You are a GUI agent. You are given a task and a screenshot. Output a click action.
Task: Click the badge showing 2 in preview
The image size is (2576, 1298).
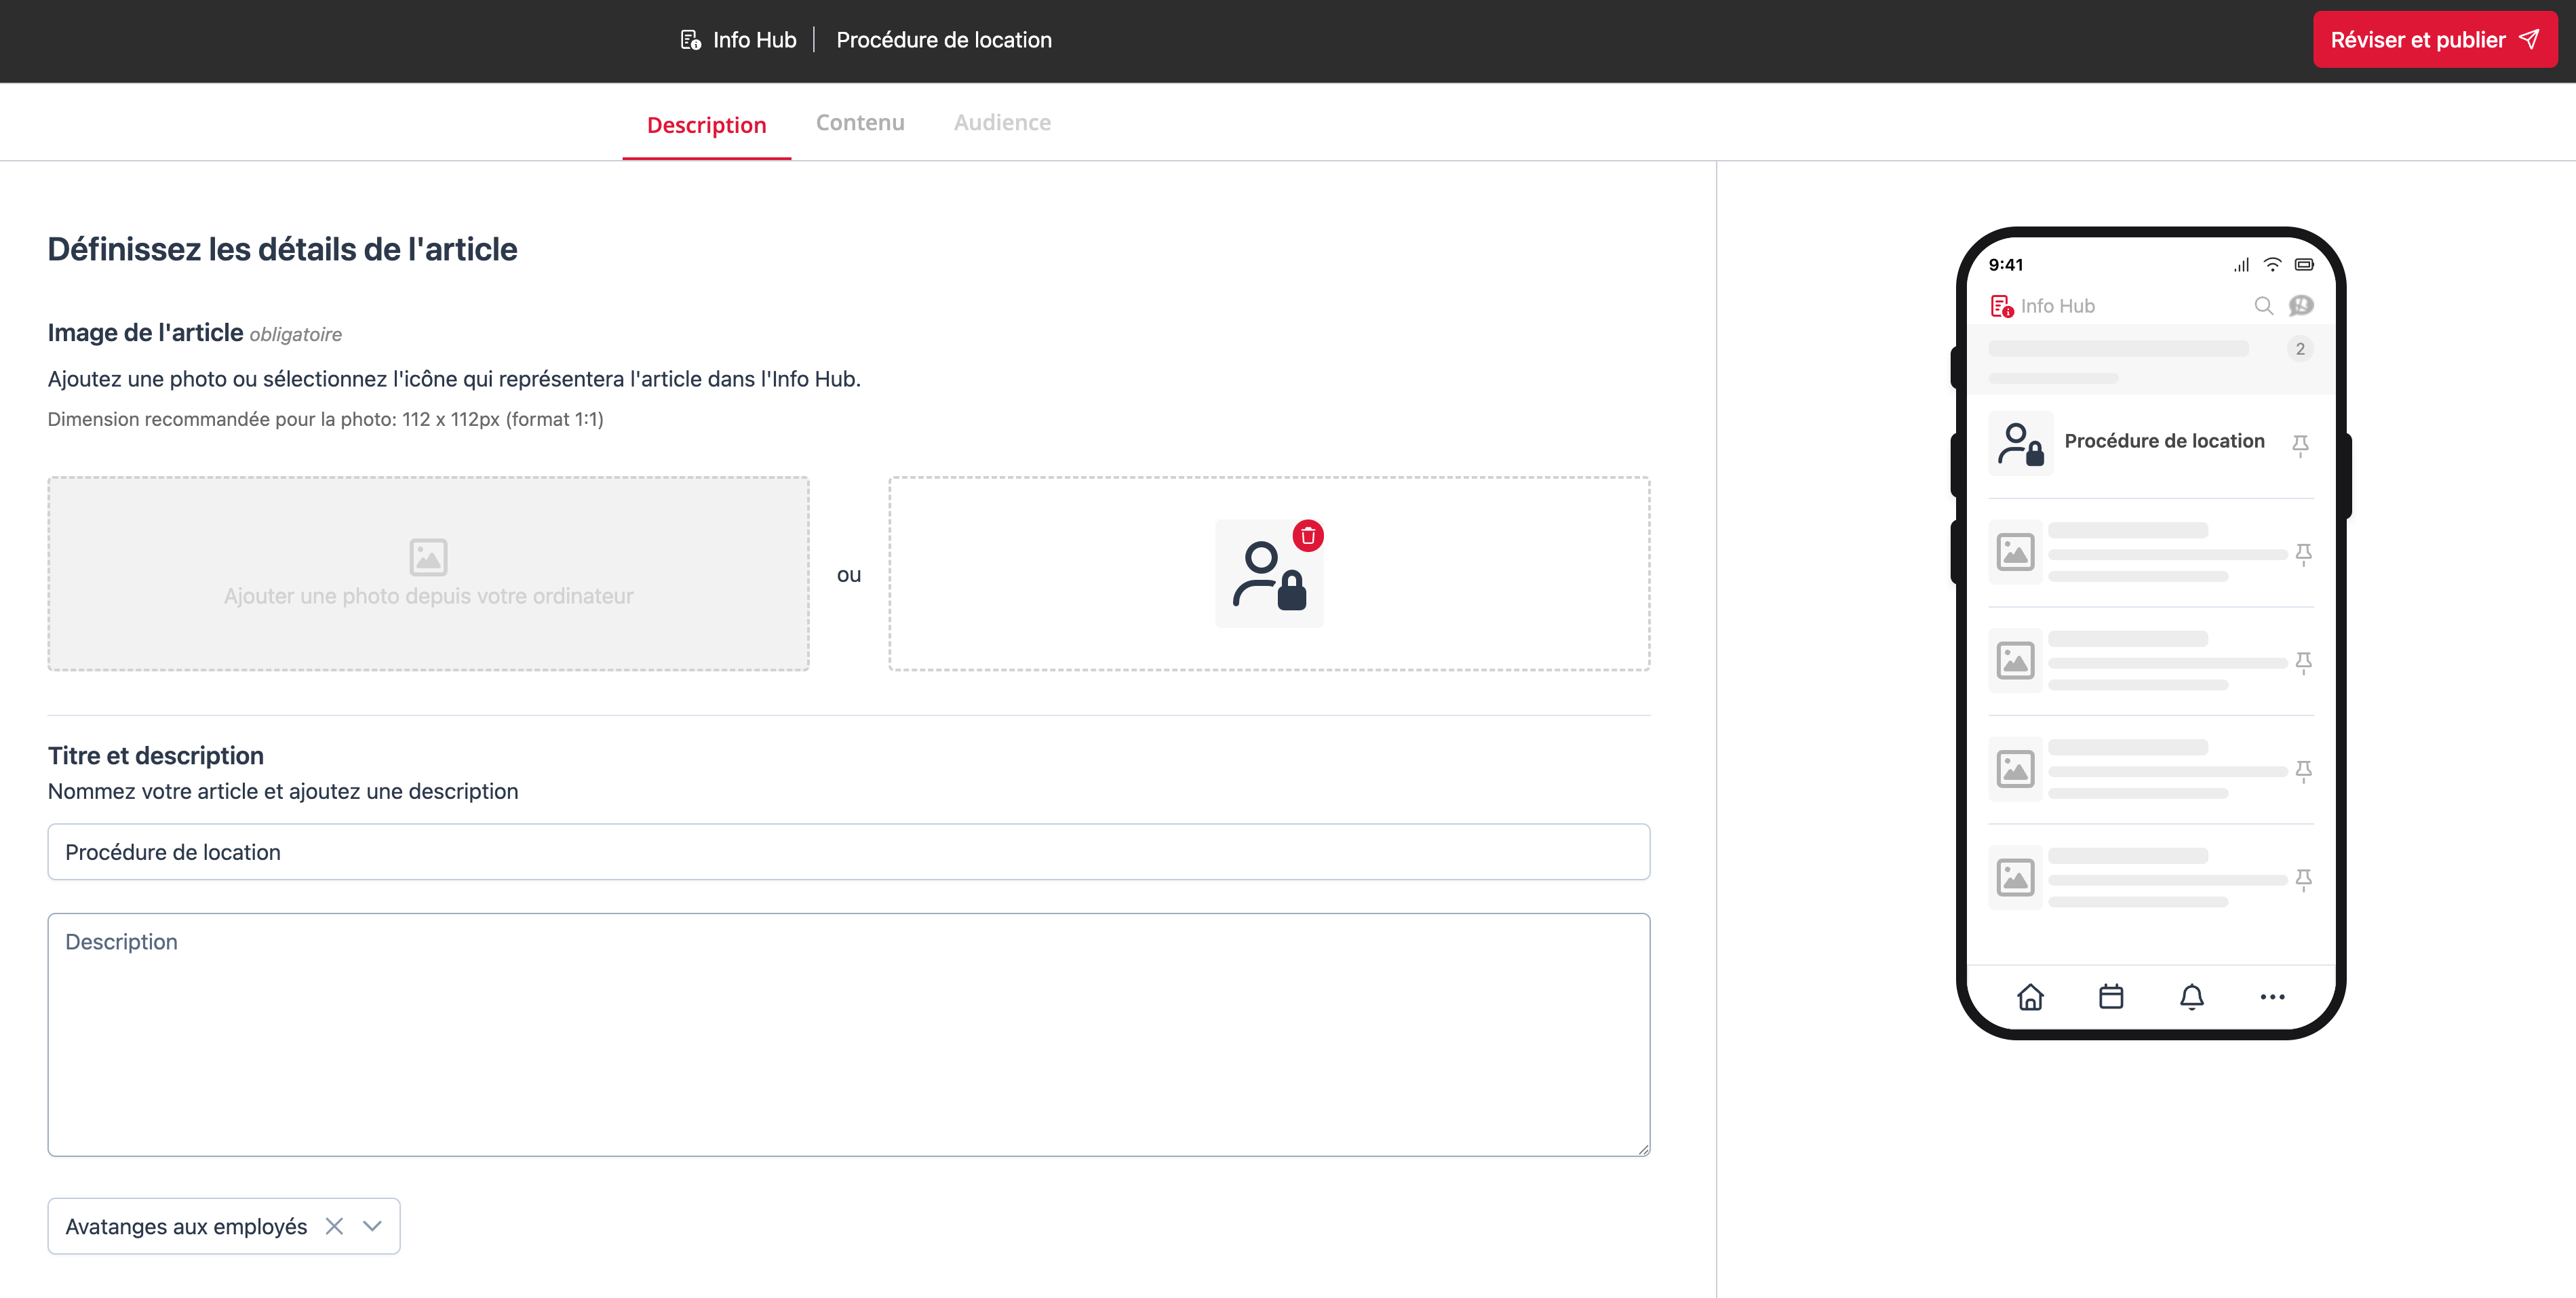pos(2300,349)
